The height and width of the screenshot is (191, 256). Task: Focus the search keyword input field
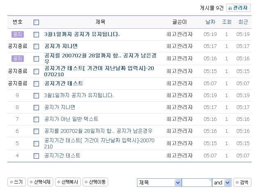coord(197,182)
